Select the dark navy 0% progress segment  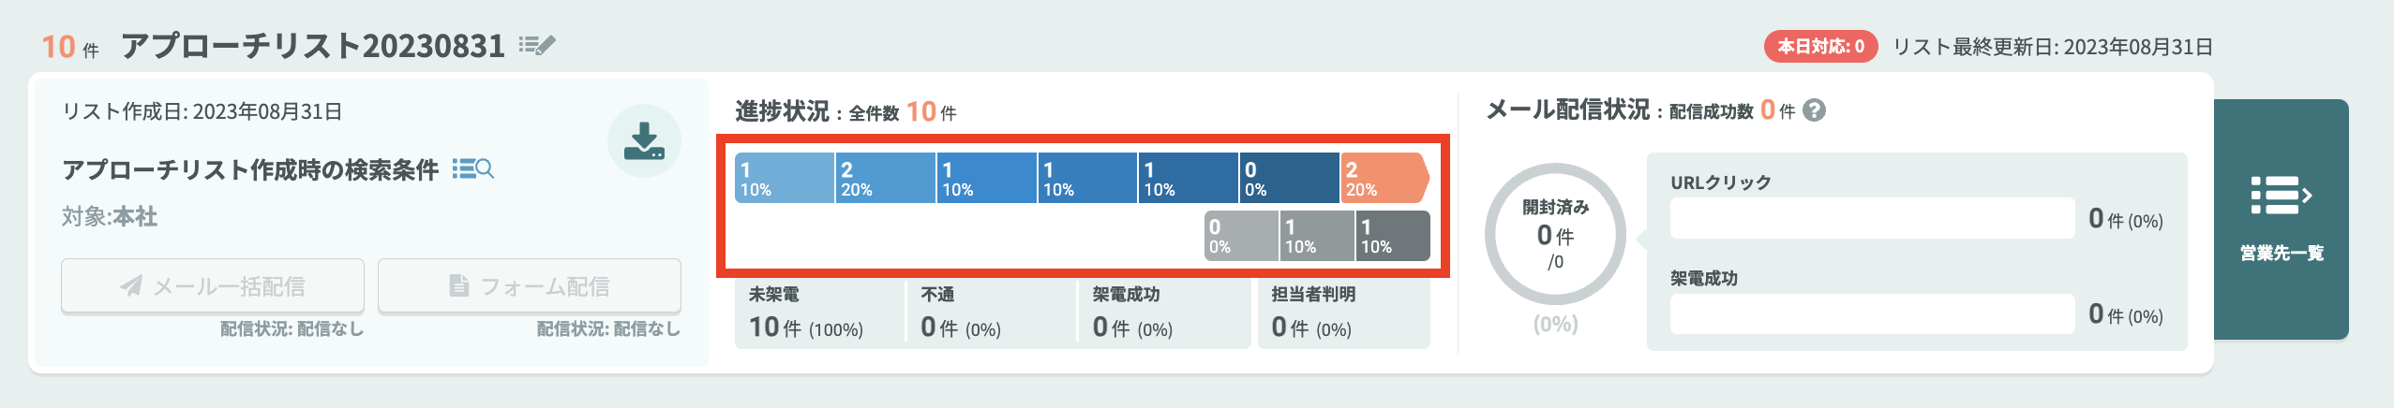[1289, 178]
